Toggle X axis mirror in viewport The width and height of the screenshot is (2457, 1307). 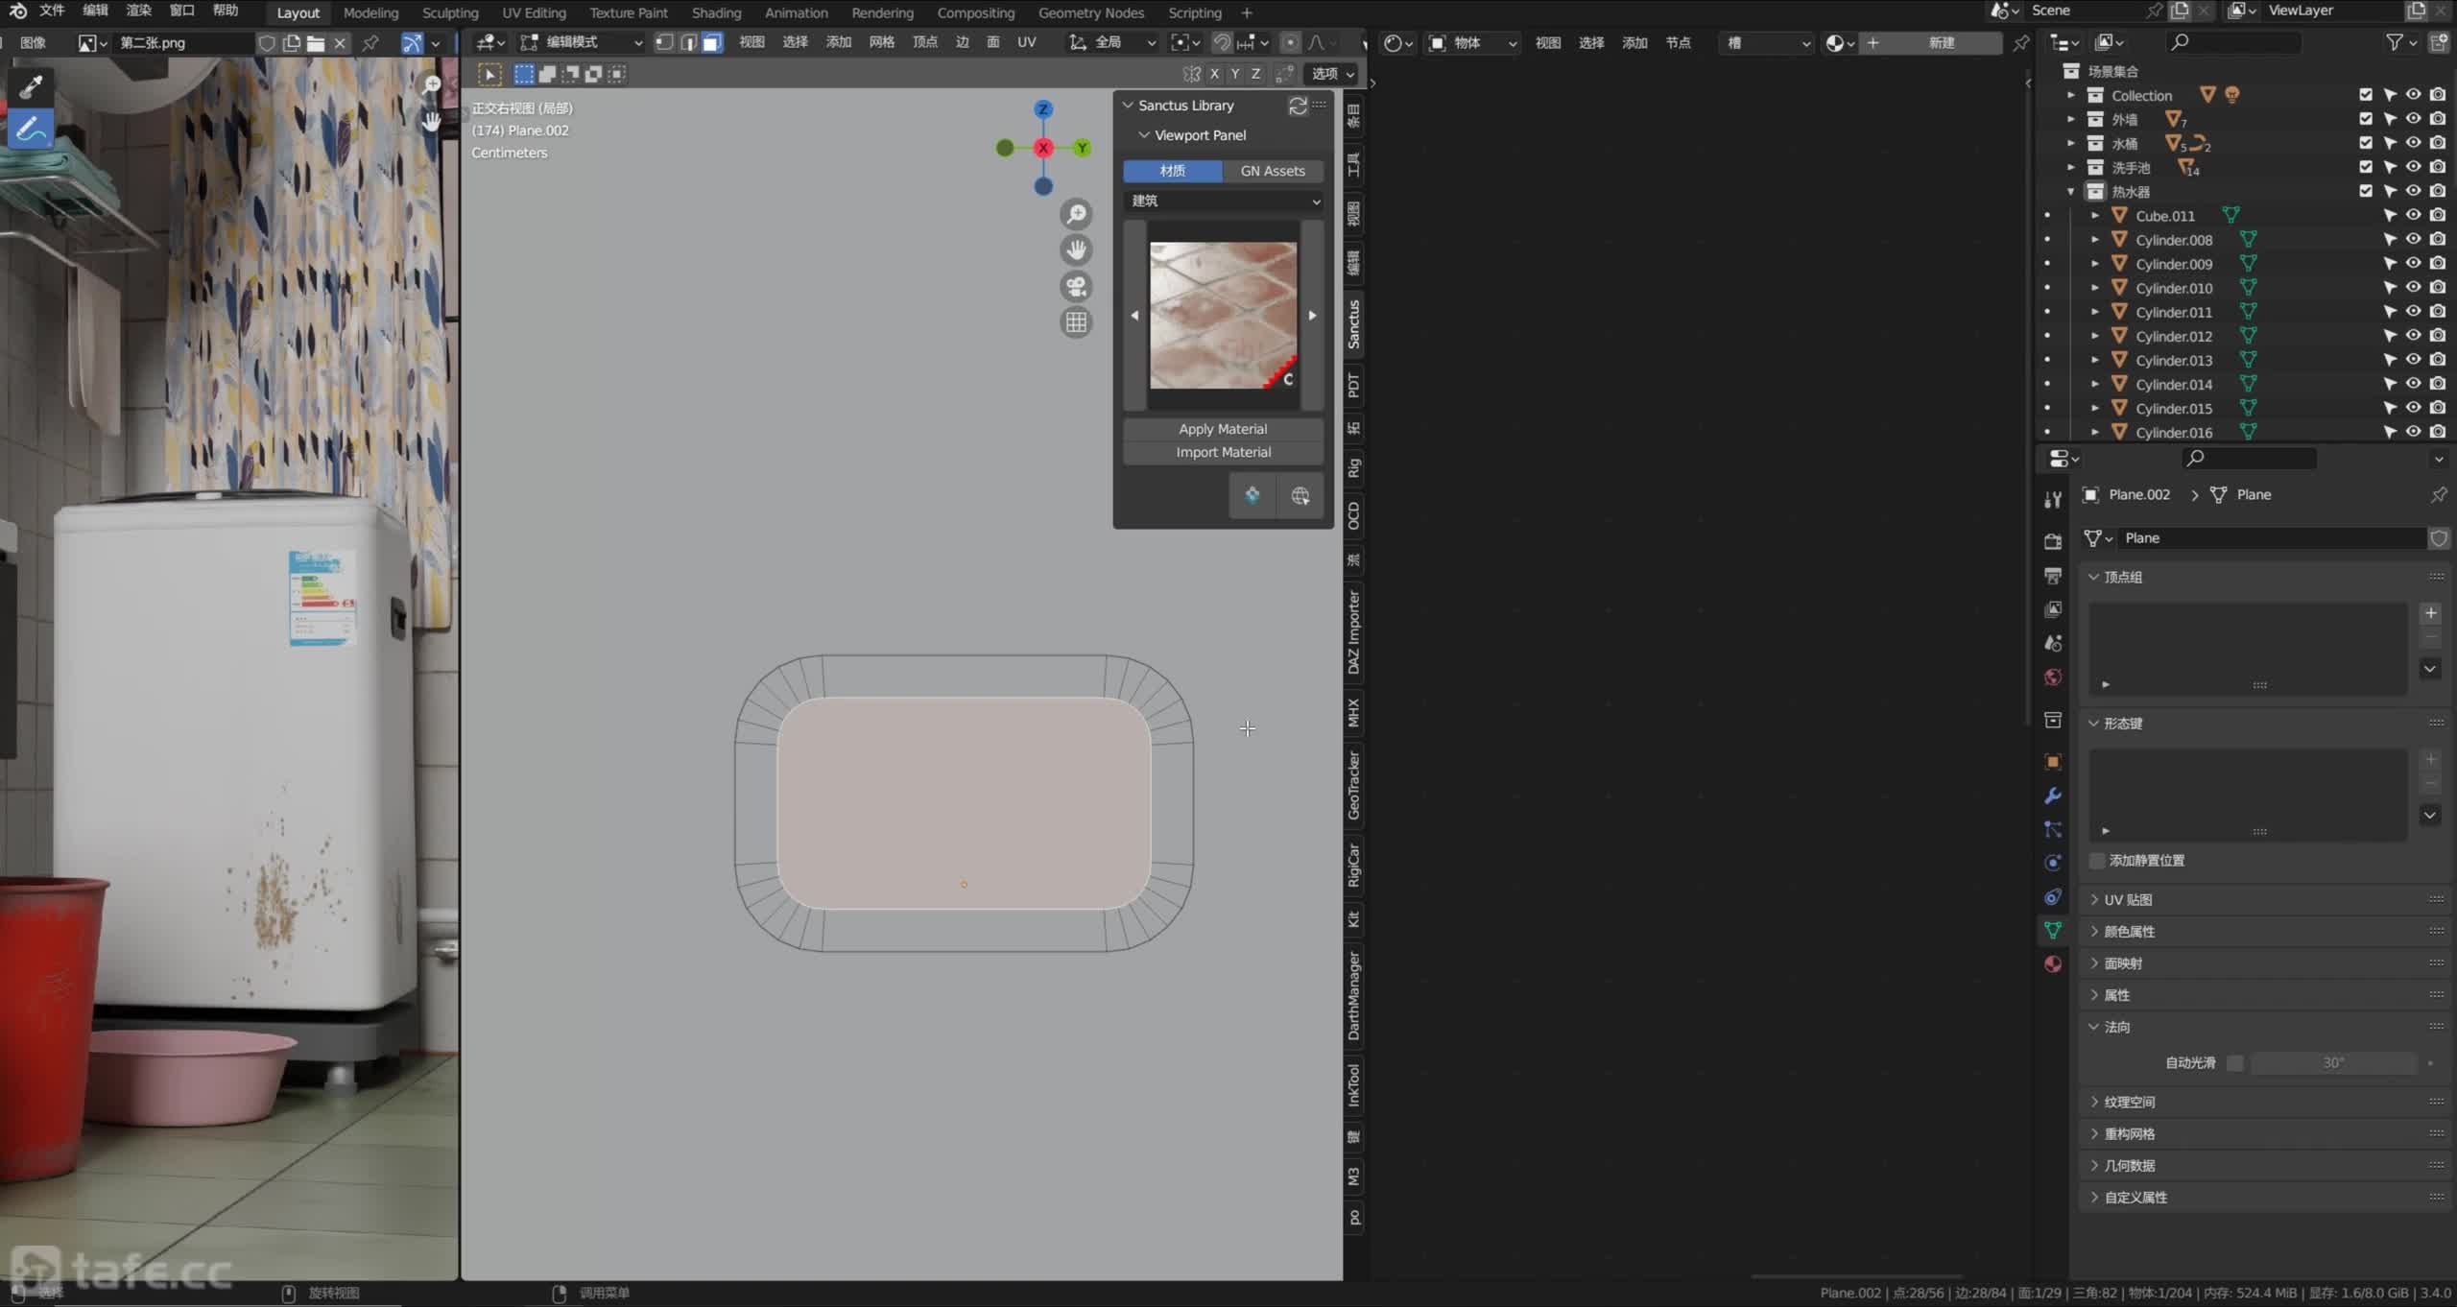[1214, 74]
